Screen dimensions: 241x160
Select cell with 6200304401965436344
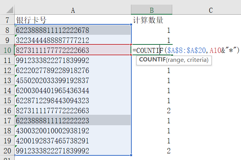tap(73, 90)
